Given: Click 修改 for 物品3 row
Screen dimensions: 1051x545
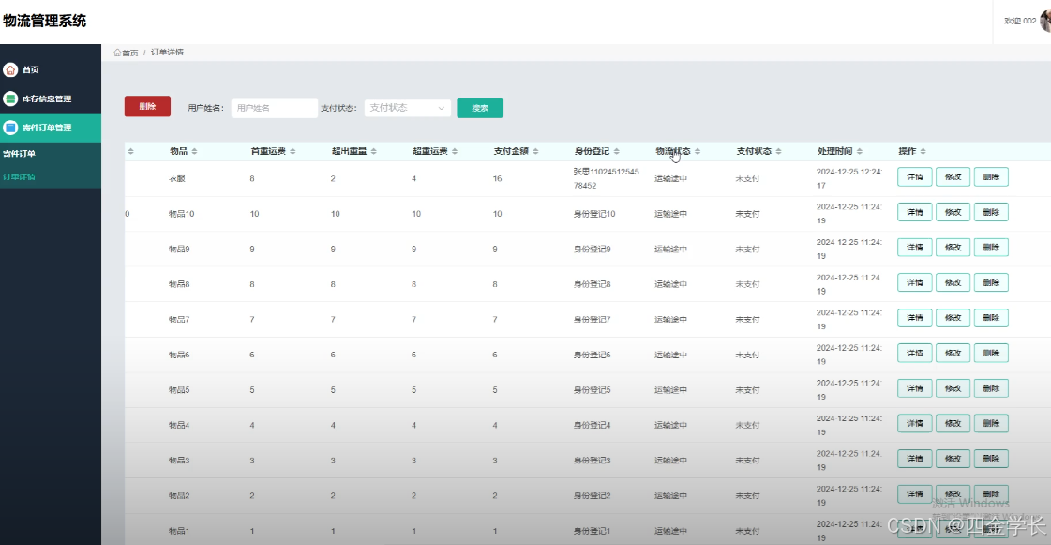Looking at the screenshot, I should pyautogui.click(x=953, y=460).
